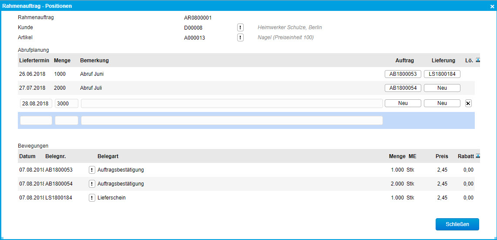
Task: Open order AB1800053 button
Action: pyautogui.click(x=403, y=74)
